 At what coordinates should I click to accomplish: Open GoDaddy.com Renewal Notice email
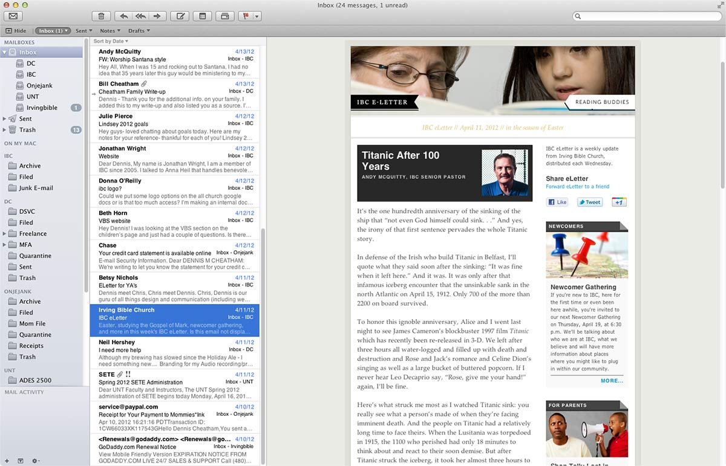click(x=175, y=450)
